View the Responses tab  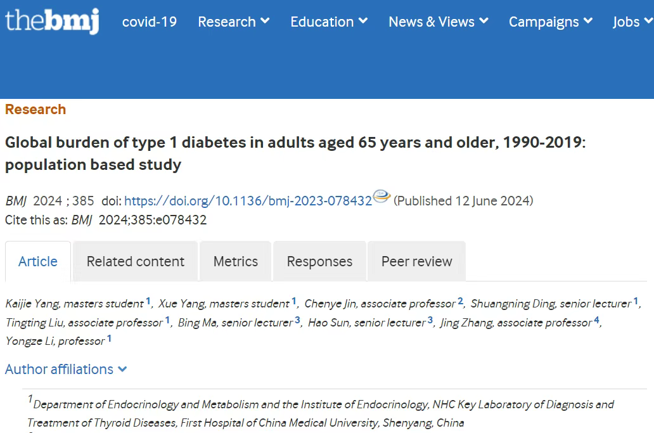pos(319,262)
